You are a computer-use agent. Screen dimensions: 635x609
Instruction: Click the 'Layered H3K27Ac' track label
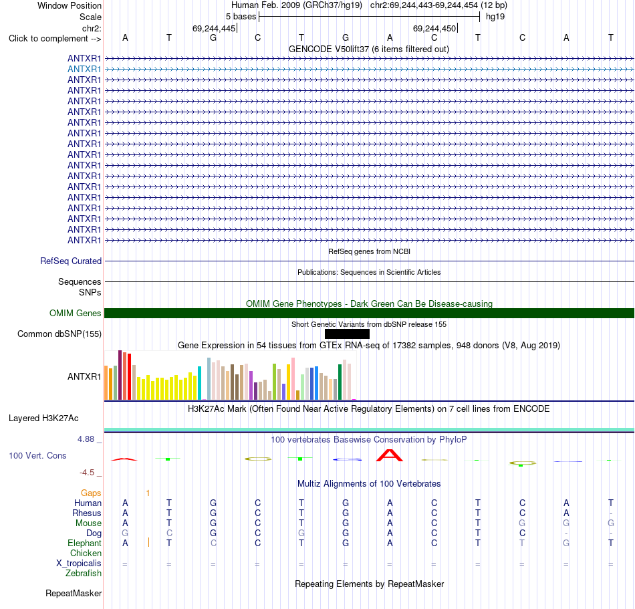[x=43, y=418]
